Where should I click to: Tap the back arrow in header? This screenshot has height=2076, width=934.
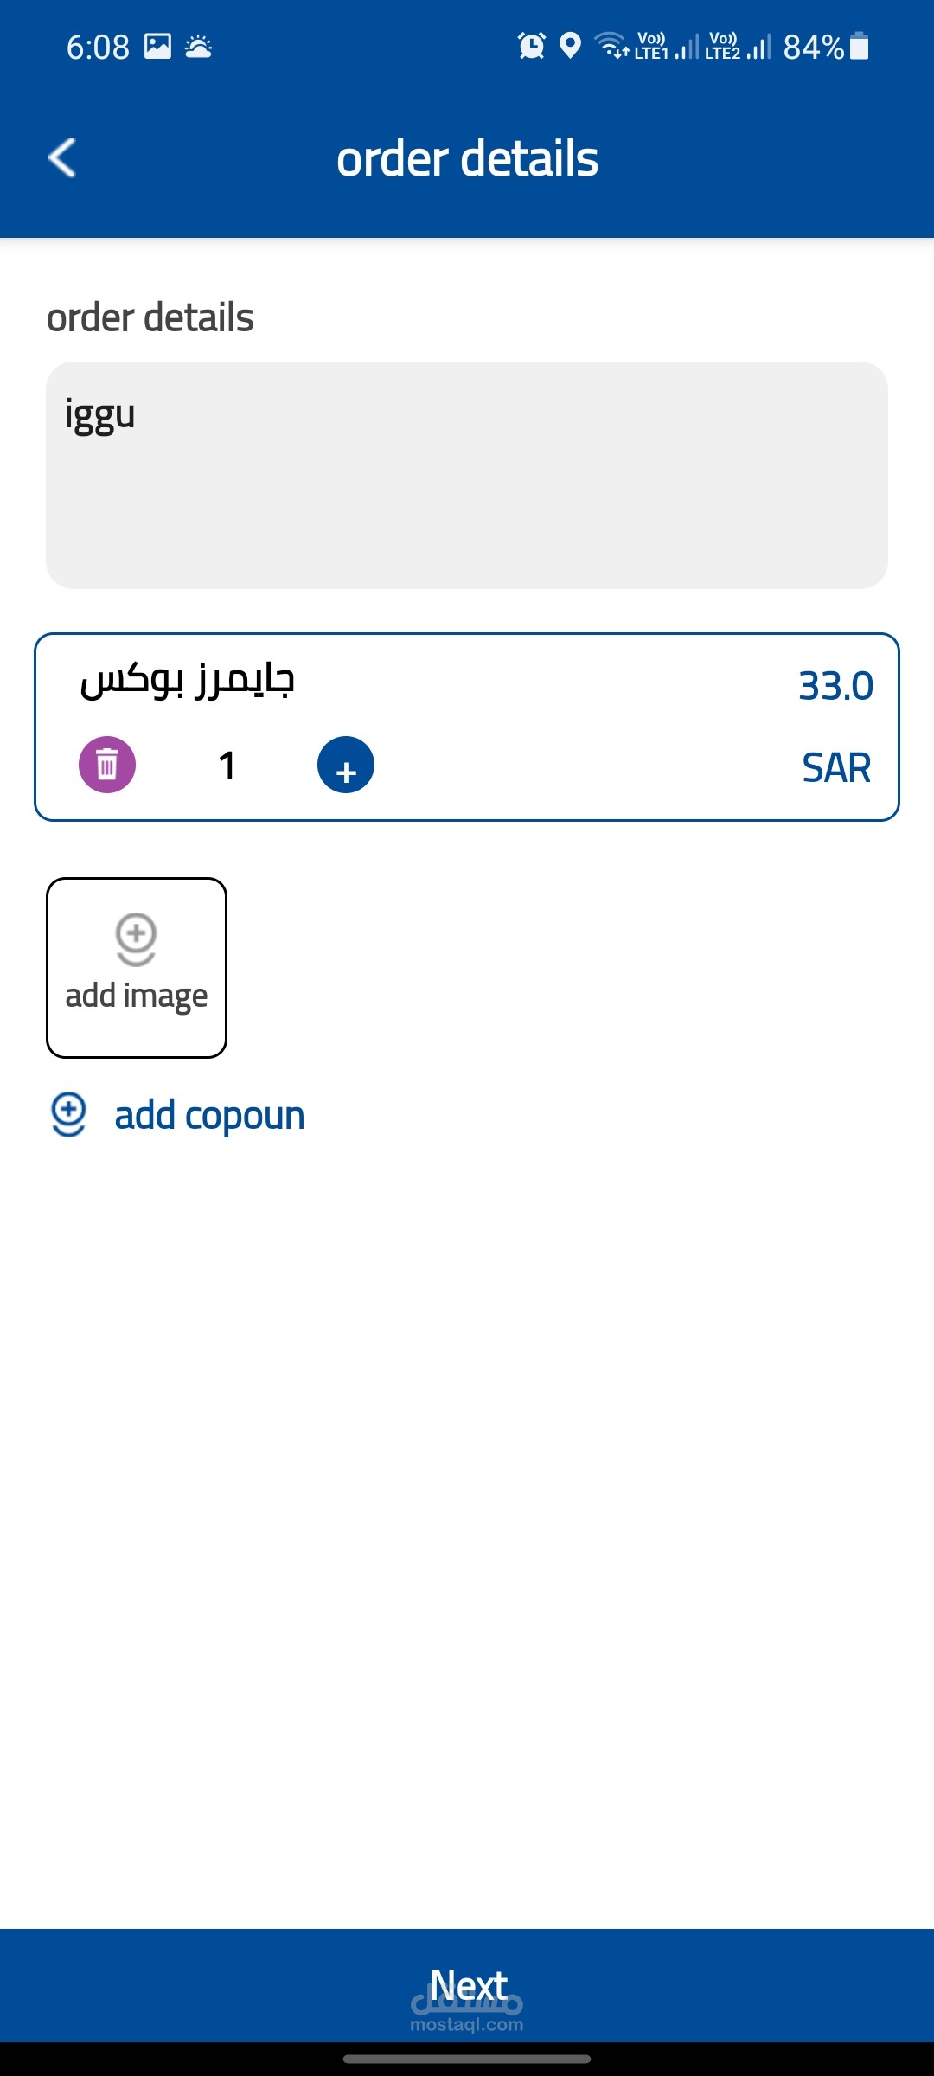62,157
